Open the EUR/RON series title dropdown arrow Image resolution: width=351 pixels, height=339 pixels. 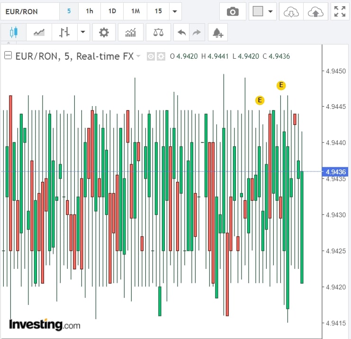click(x=138, y=56)
